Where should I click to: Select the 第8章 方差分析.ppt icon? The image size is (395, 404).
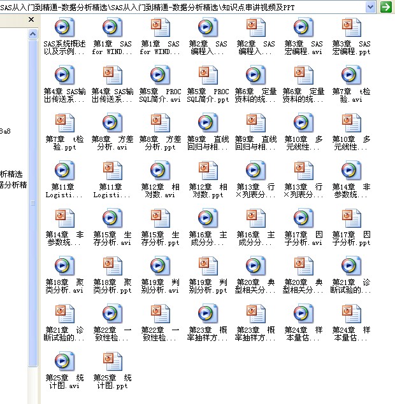160,122
